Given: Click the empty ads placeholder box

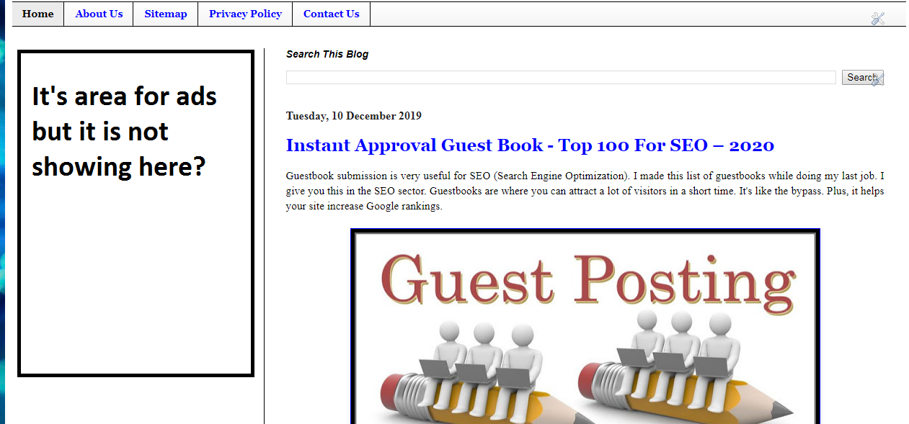Looking at the screenshot, I should point(136,288).
